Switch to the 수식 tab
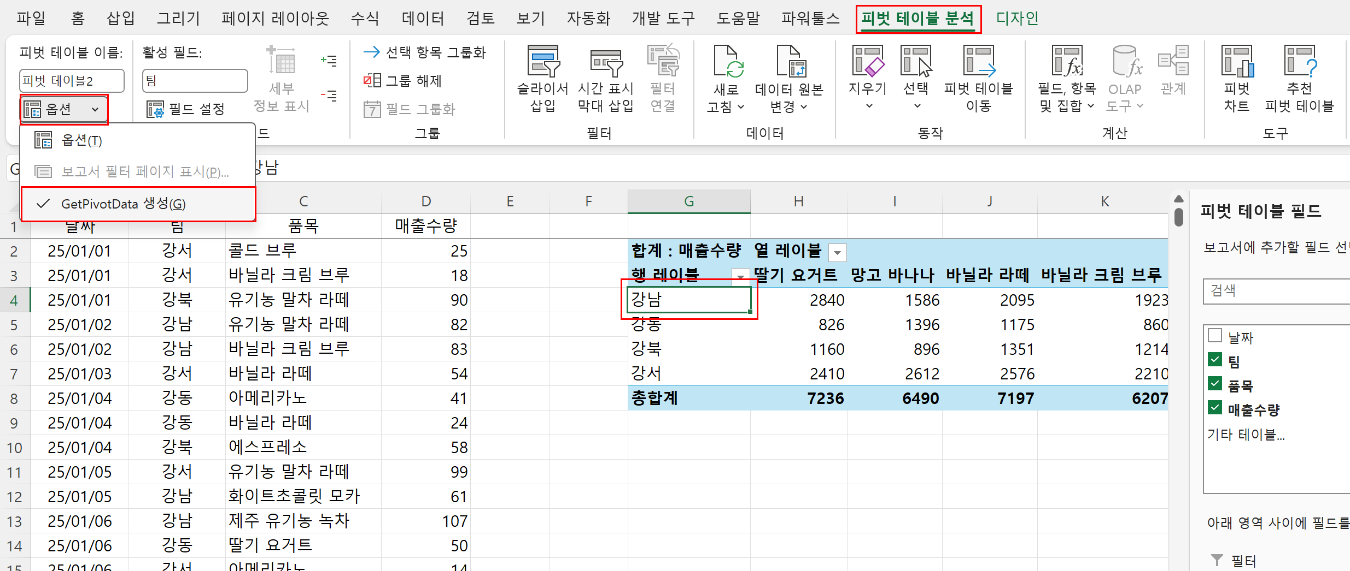Screen dimensions: 1350x571 pos(365,18)
